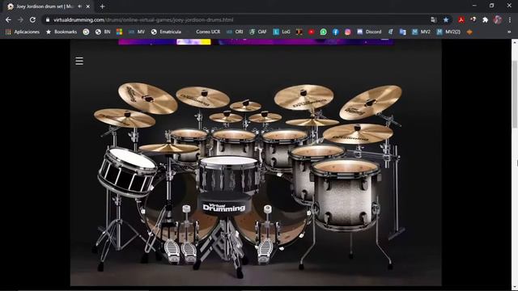Hit the small top-center splash cymbal

[245, 106]
